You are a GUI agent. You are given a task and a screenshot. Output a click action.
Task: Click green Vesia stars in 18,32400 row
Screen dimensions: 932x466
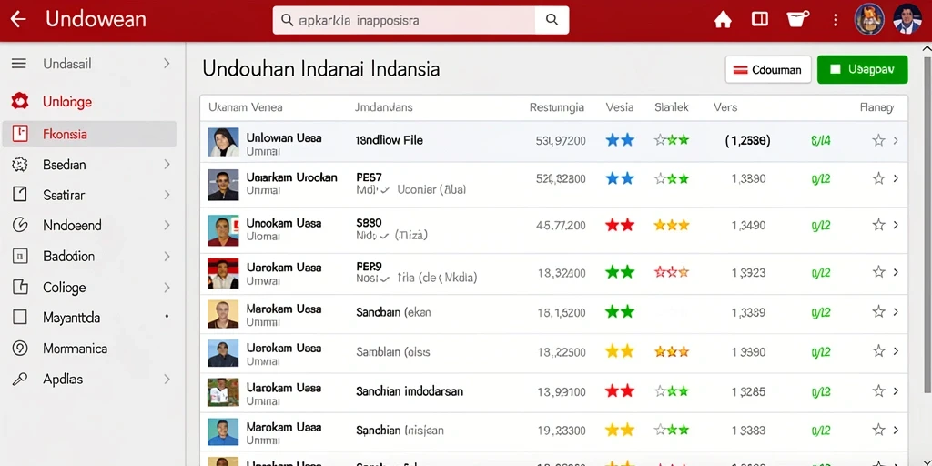point(620,272)
